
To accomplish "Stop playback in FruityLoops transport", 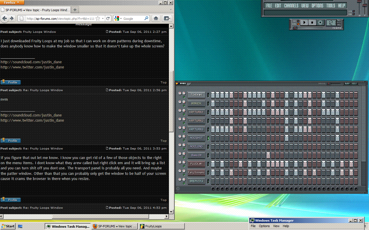I will tap(312, 22).
